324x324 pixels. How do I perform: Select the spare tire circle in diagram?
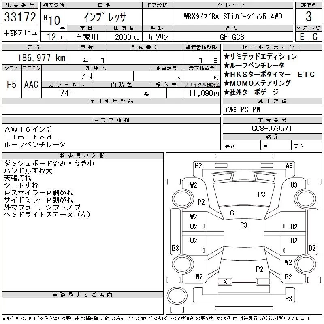[x=177, y=296]
